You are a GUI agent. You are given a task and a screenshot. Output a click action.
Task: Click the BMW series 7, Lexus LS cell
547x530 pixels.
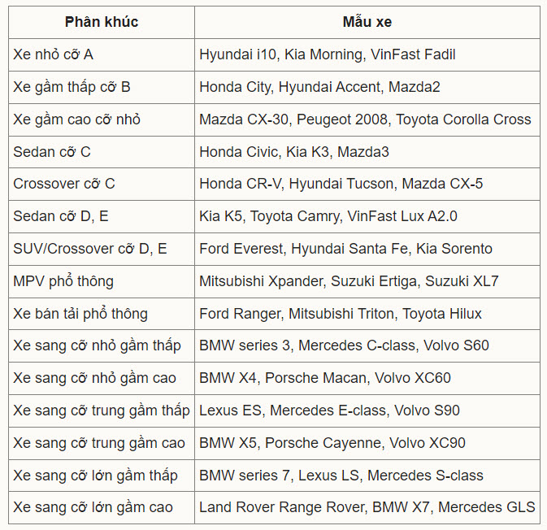[341, 476]
